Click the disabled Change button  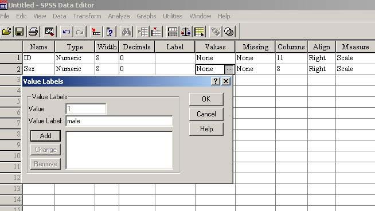[45, 150]
